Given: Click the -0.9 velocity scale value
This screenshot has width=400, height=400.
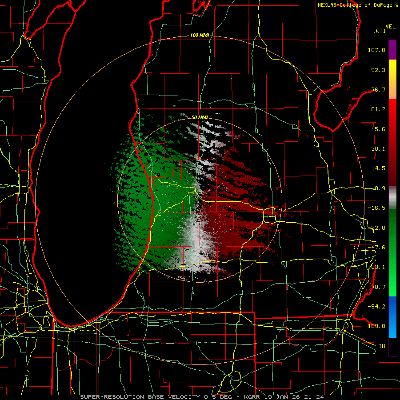Looking at the screenshot, I should click(x=378, y=188).
